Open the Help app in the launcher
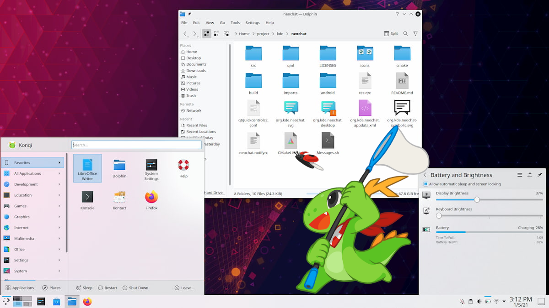 (183, 168)
